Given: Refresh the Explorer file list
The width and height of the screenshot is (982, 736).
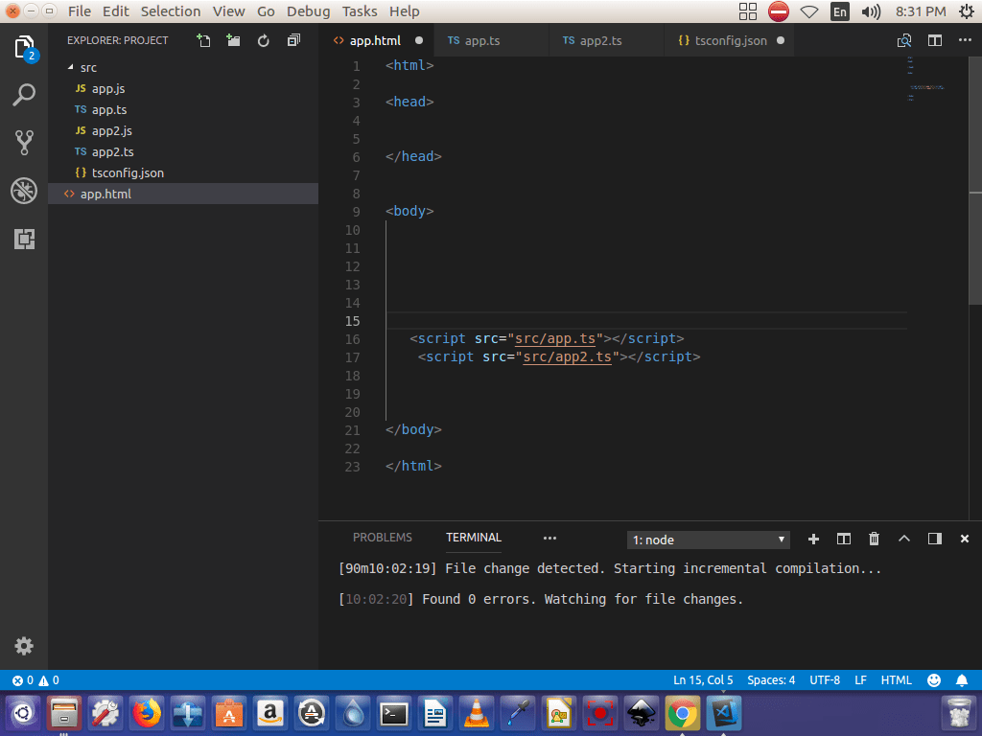Looking at the screenshot, I should pyautogui.click(x=264, y=40).
